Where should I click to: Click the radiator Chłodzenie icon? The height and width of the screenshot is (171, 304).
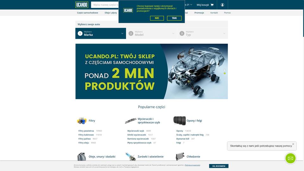(x=180, y=157)
